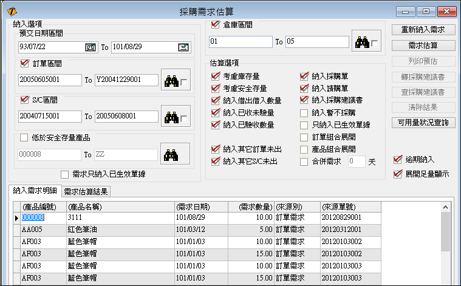461x286 pixels.
Task: Open 可用量狀況查詢 button
Action: click(423, 123)
